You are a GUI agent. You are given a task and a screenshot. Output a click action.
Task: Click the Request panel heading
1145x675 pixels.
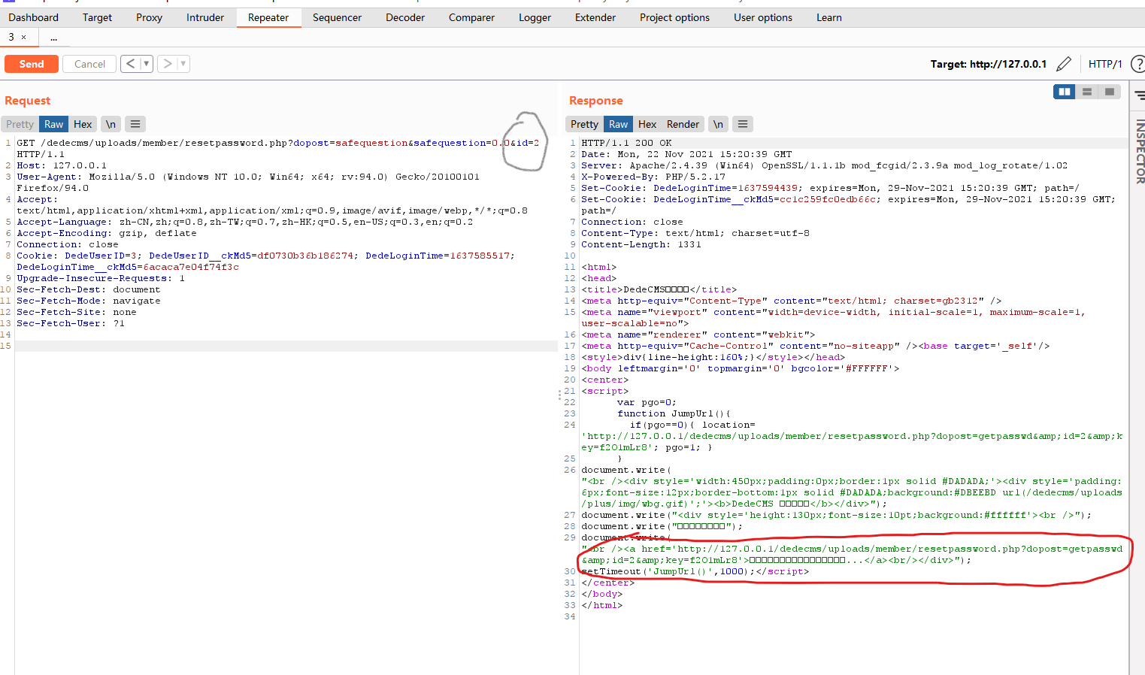pos(28,101)
